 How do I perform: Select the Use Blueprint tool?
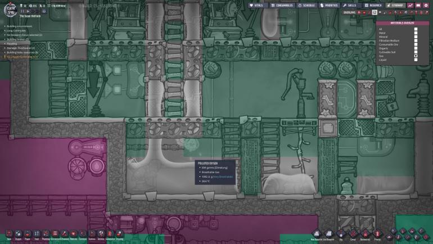tap(328, 233)
